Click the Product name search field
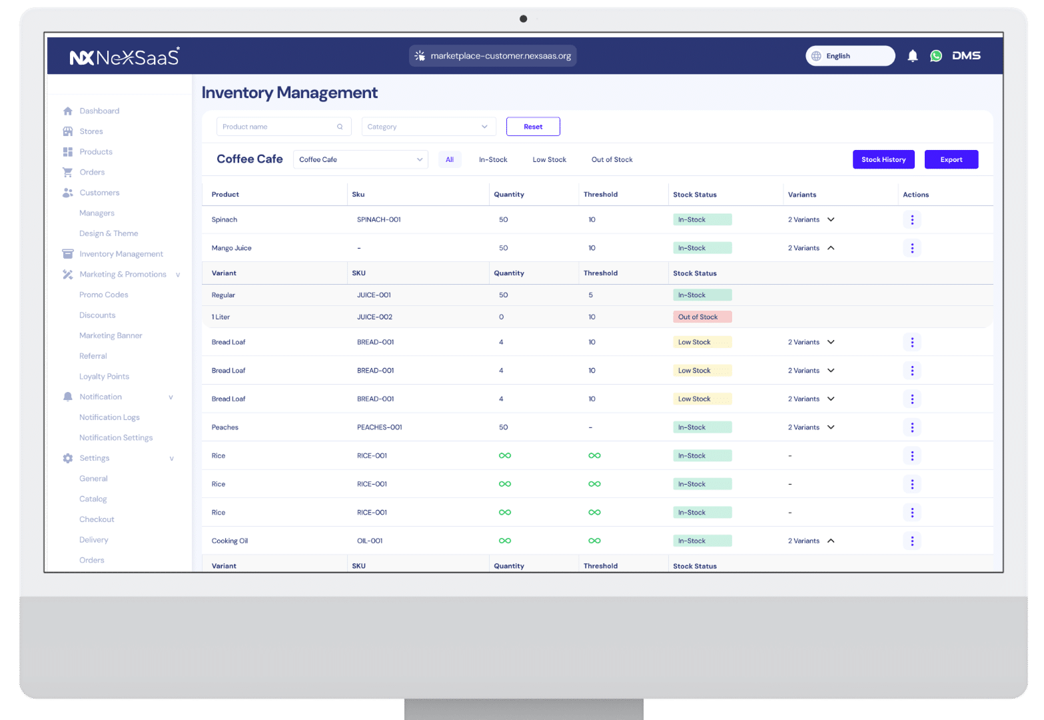The height and width of the screenshot is (720, 1044). coord(276,127)
